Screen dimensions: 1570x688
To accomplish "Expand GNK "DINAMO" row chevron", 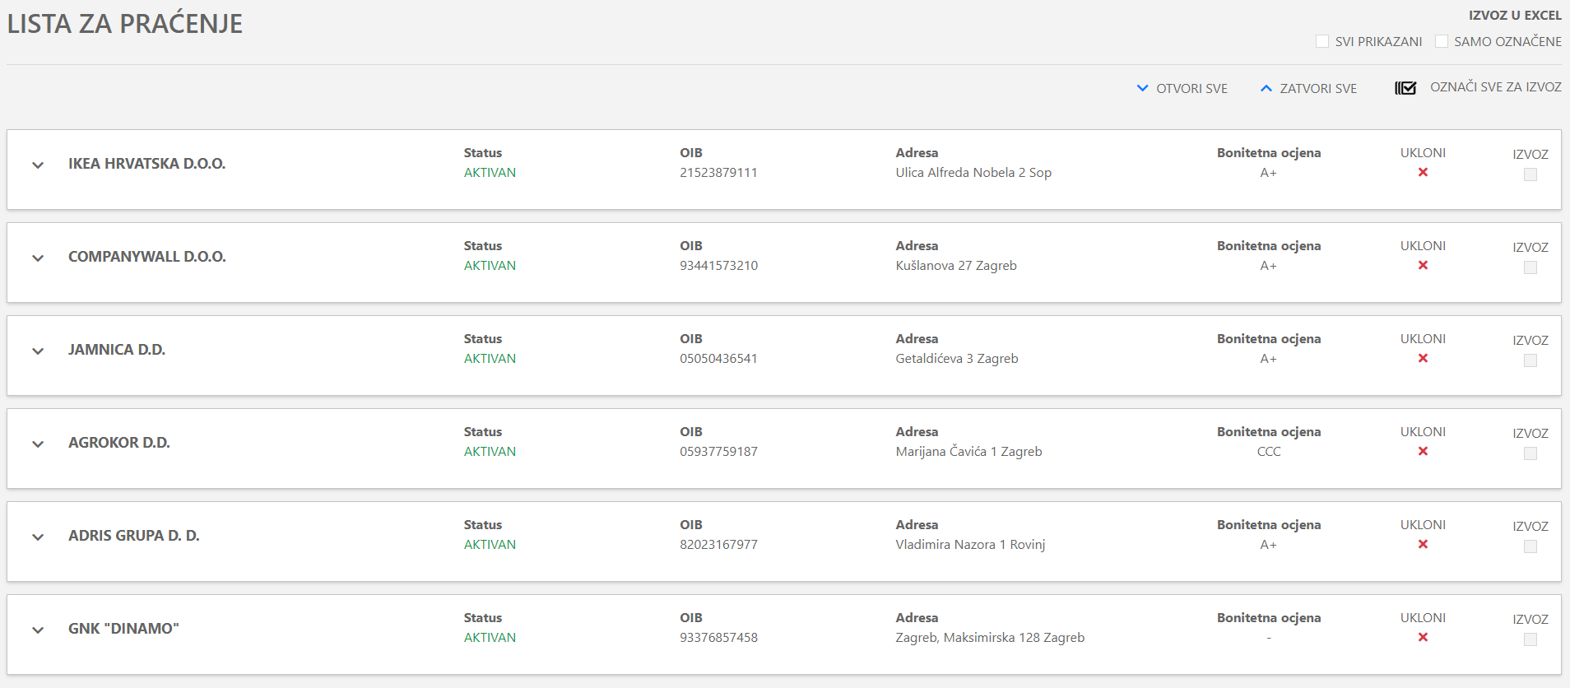I will (38, 630).
